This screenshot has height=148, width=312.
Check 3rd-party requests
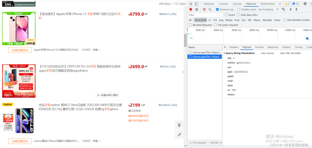[x=216, y=25]
